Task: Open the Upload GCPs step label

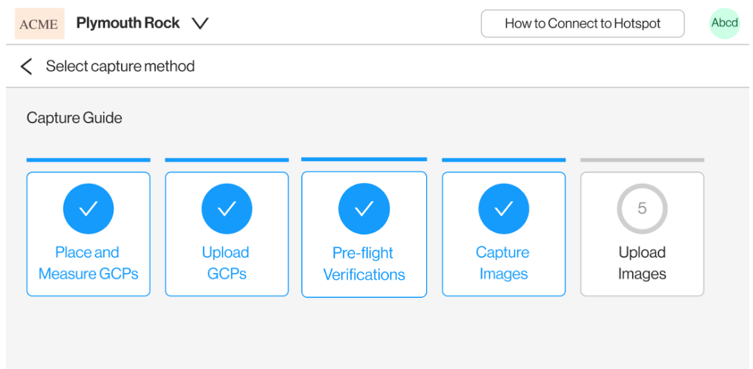Action: tap(226, 263)
